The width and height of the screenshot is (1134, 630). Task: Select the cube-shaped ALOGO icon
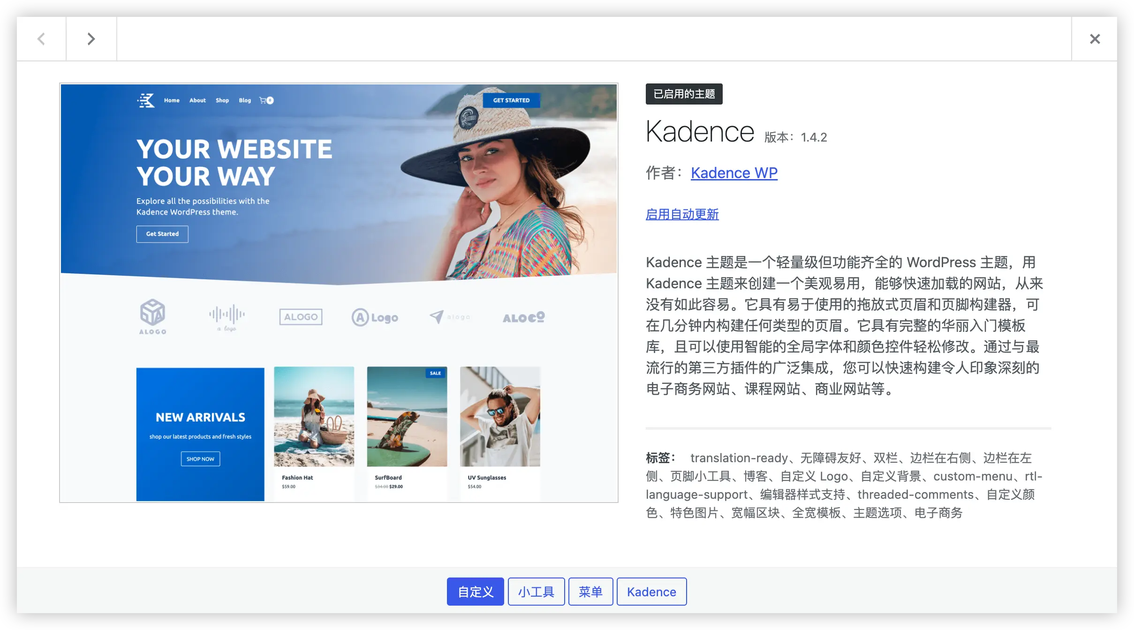[x=152, y=316]
